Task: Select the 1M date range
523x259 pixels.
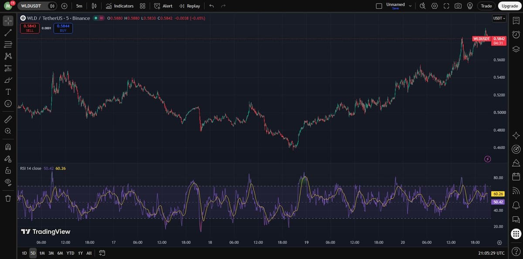Action: point(42,253)
